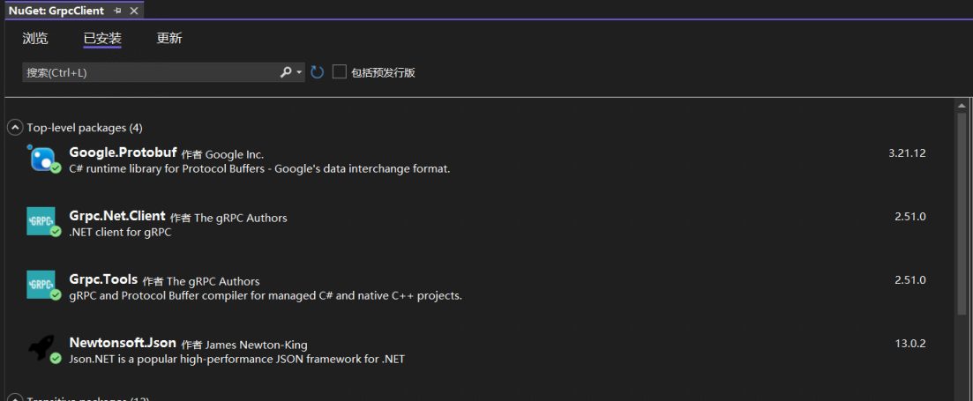Select the 已安装 tab

(x=102, y=39)
